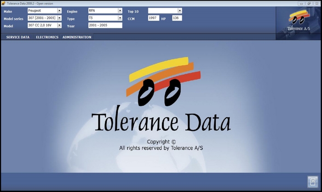Open the Engine dropdown arrow
322x192 pixels.
pos(120,11)
